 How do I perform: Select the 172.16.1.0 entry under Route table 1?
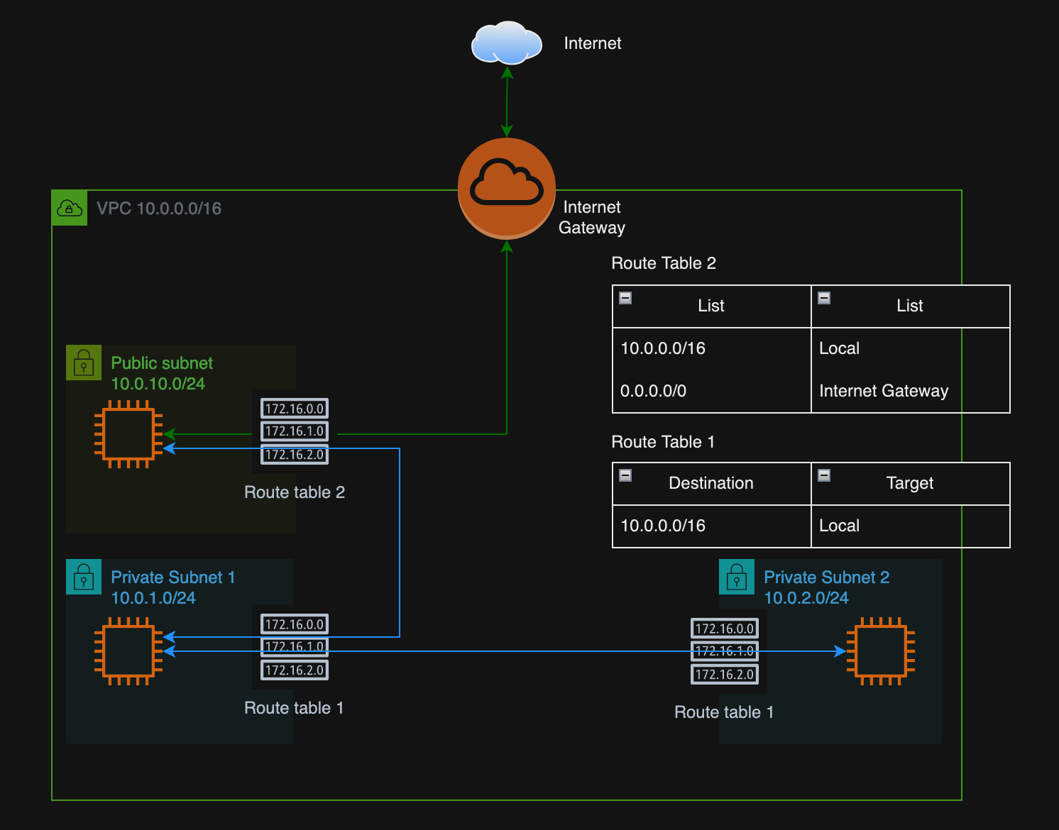point(294,646)
